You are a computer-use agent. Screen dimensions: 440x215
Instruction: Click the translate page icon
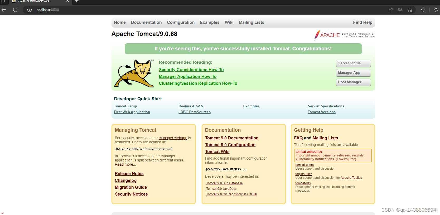pyautogui.click(x=400, y=10)
